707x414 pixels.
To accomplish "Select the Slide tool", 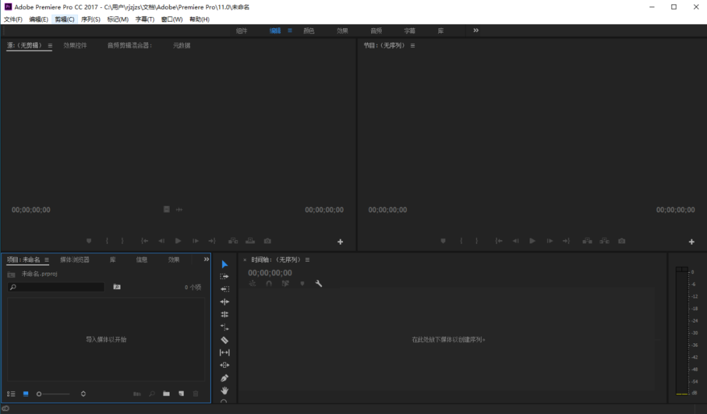I will pyautogui.click(x=225, y=365).
